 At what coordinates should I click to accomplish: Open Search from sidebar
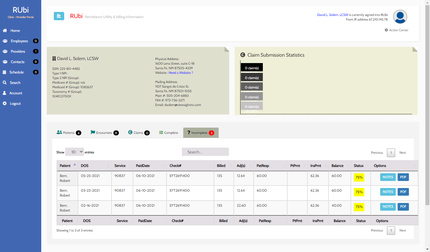[15, 83]
